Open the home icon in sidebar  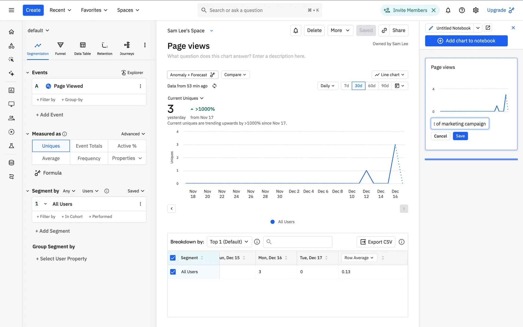(11, 32)
